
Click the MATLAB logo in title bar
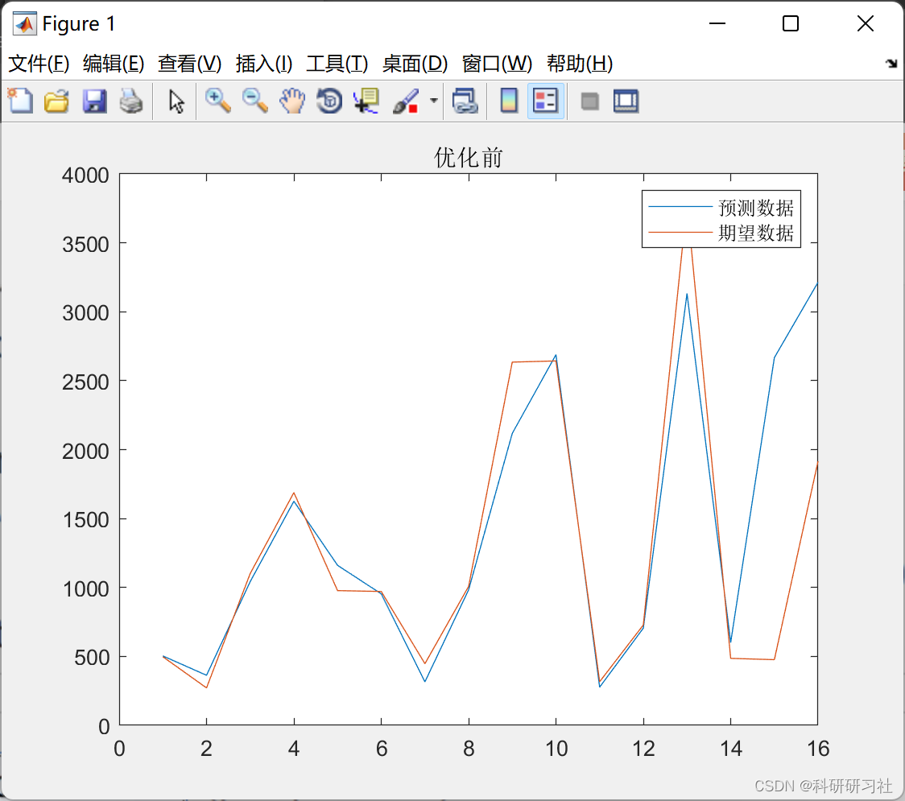coord(25,23)
